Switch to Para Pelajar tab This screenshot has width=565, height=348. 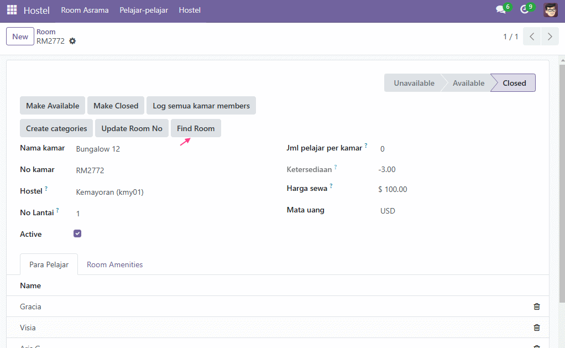pos(49,264)
